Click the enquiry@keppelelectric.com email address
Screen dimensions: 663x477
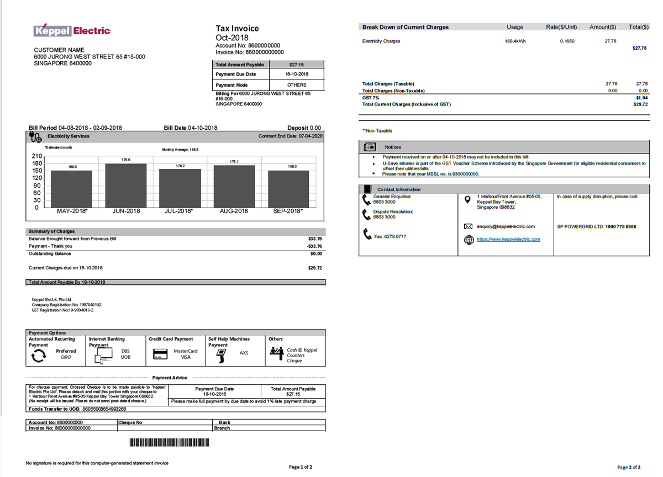tap(506, 226)
